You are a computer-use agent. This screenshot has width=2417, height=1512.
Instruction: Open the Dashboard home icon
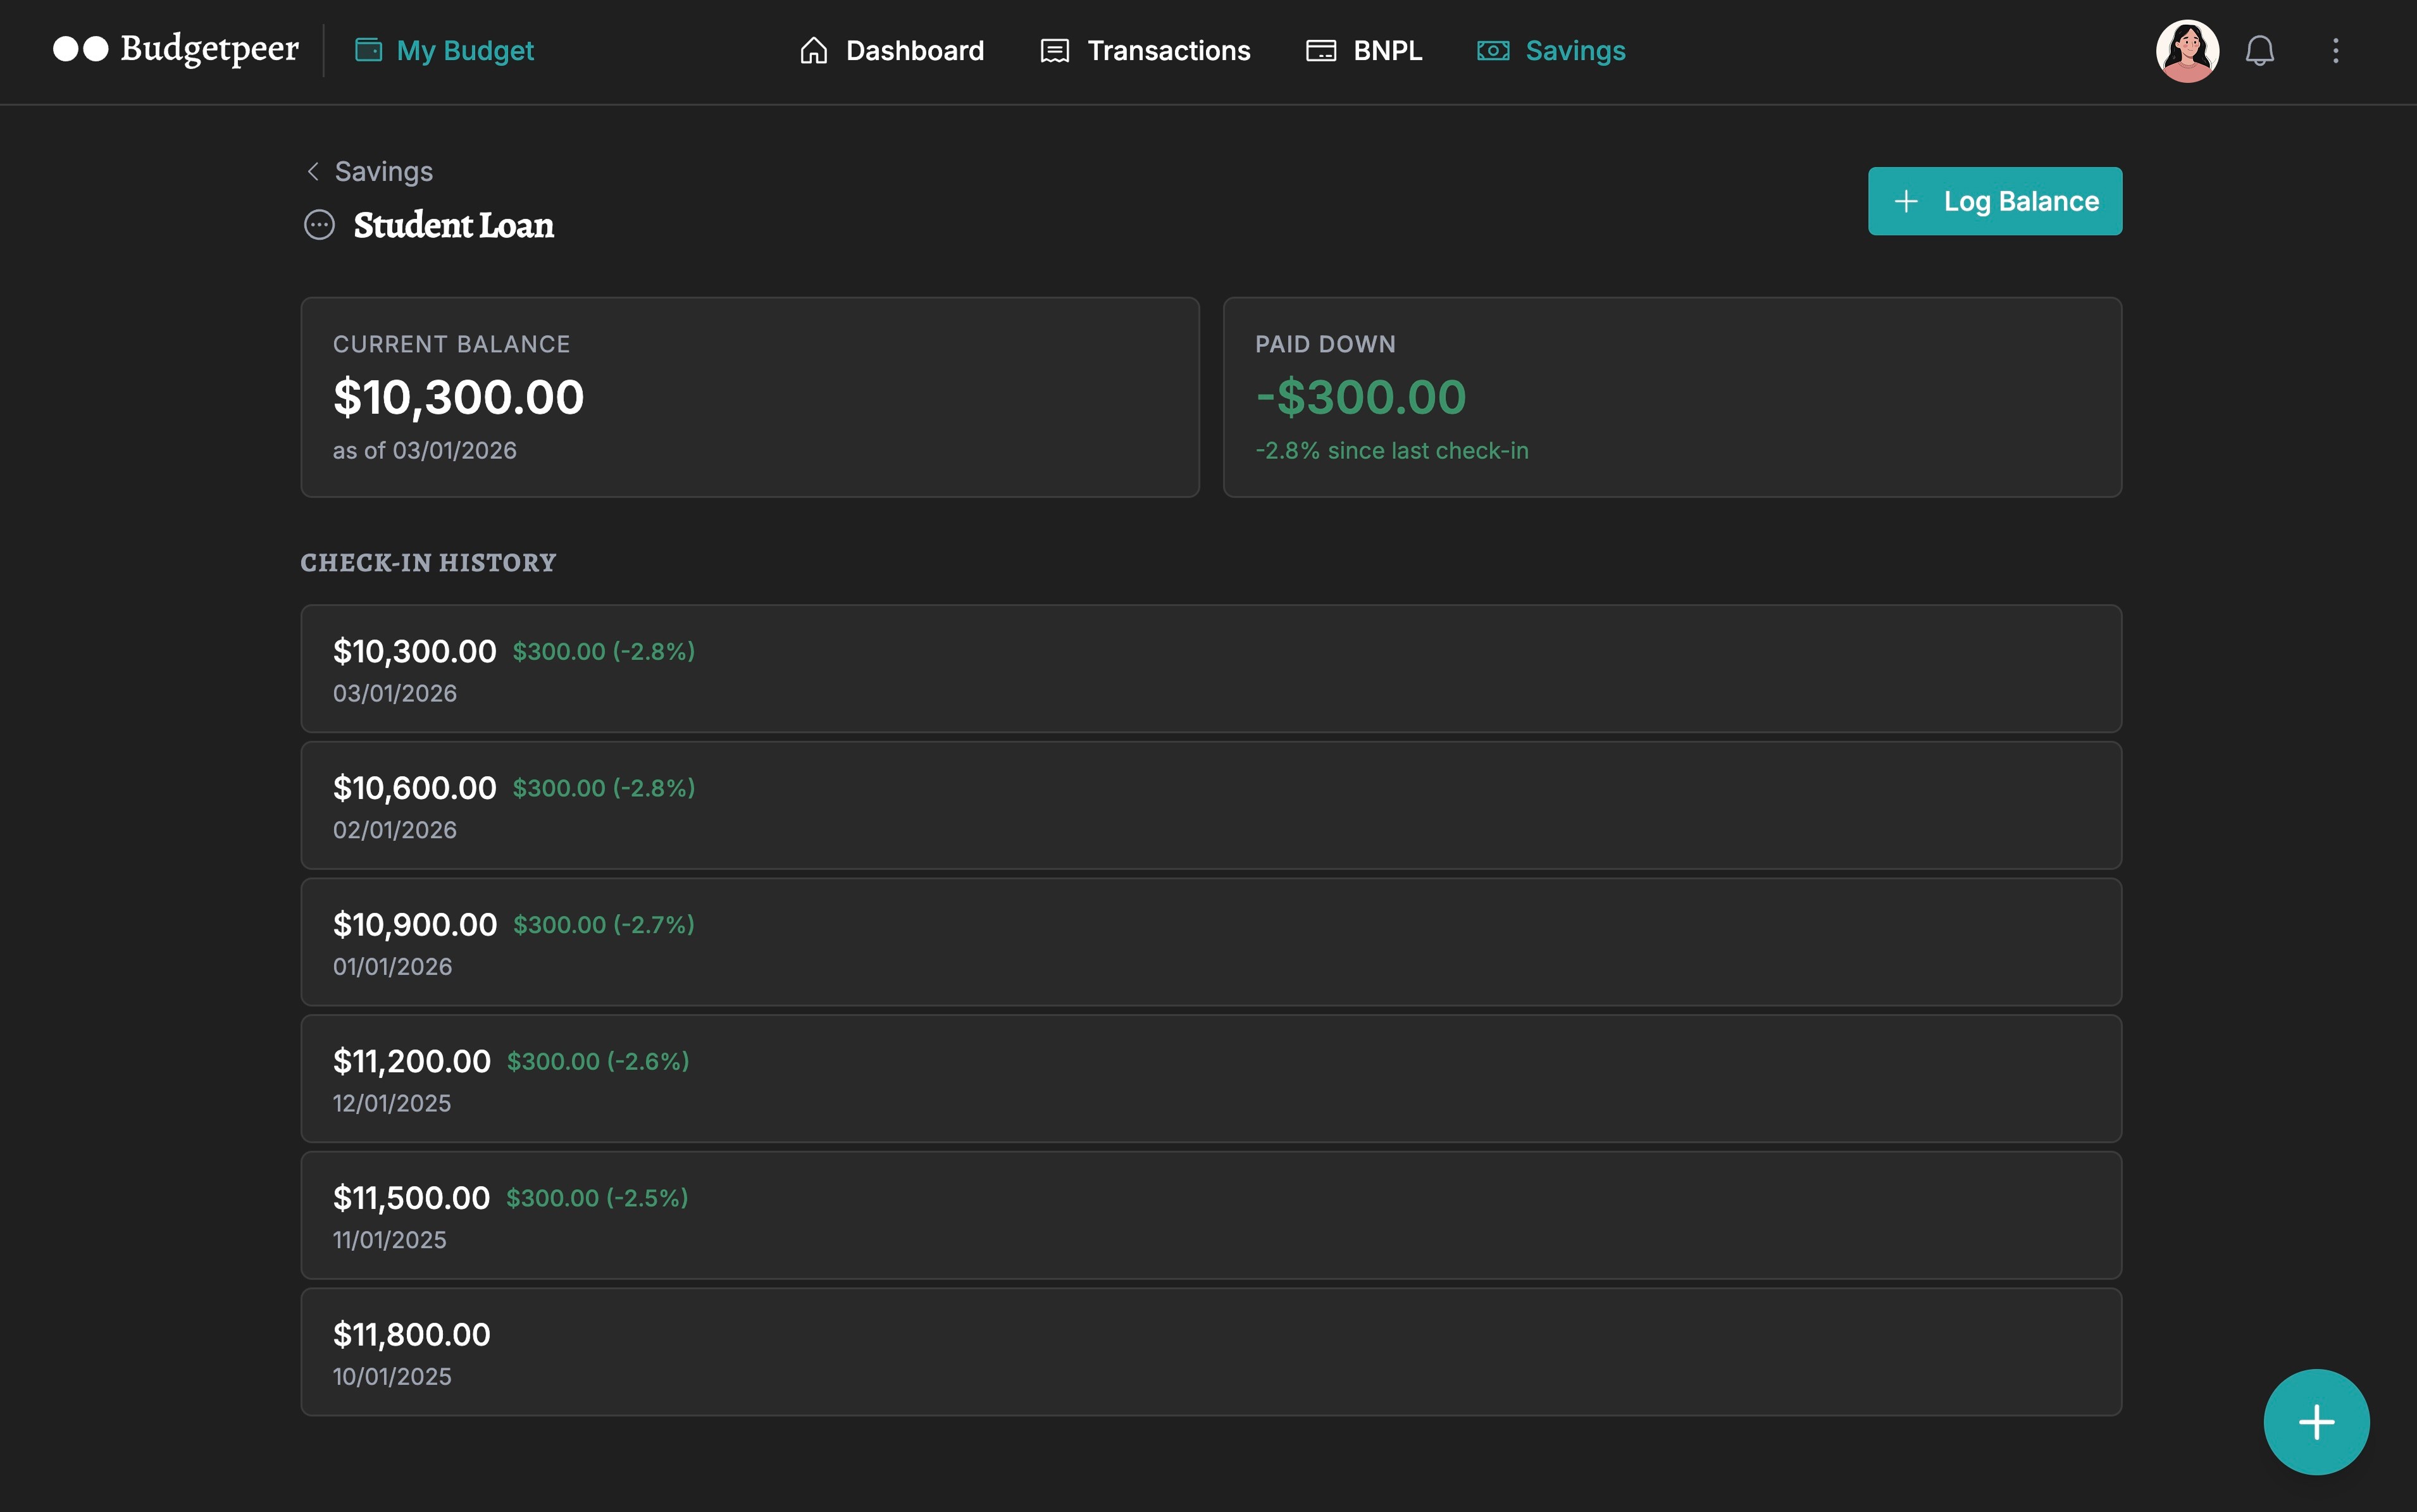click(x=814, y=50)
